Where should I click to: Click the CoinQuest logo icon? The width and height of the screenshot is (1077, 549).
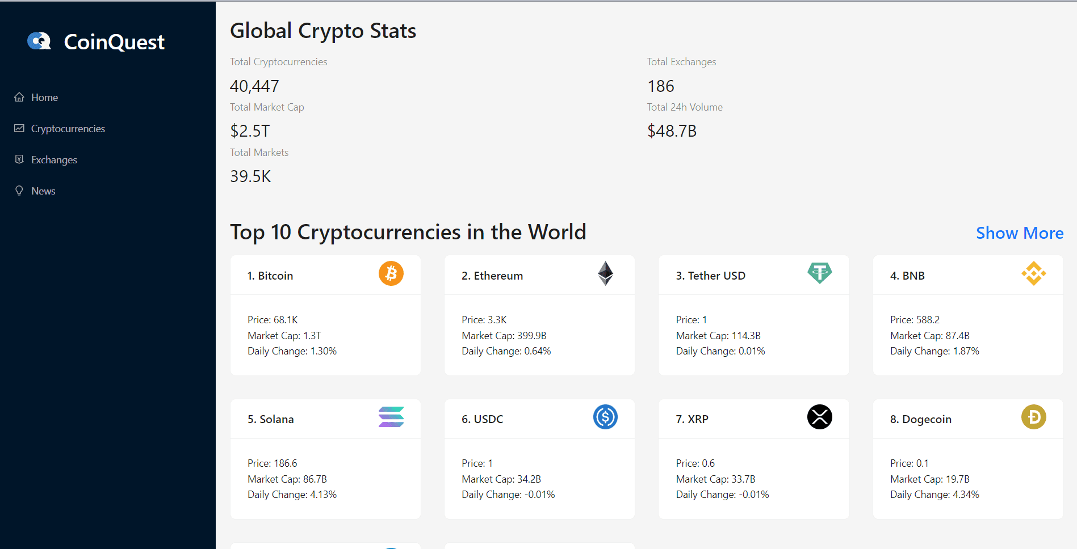[39, 41]
